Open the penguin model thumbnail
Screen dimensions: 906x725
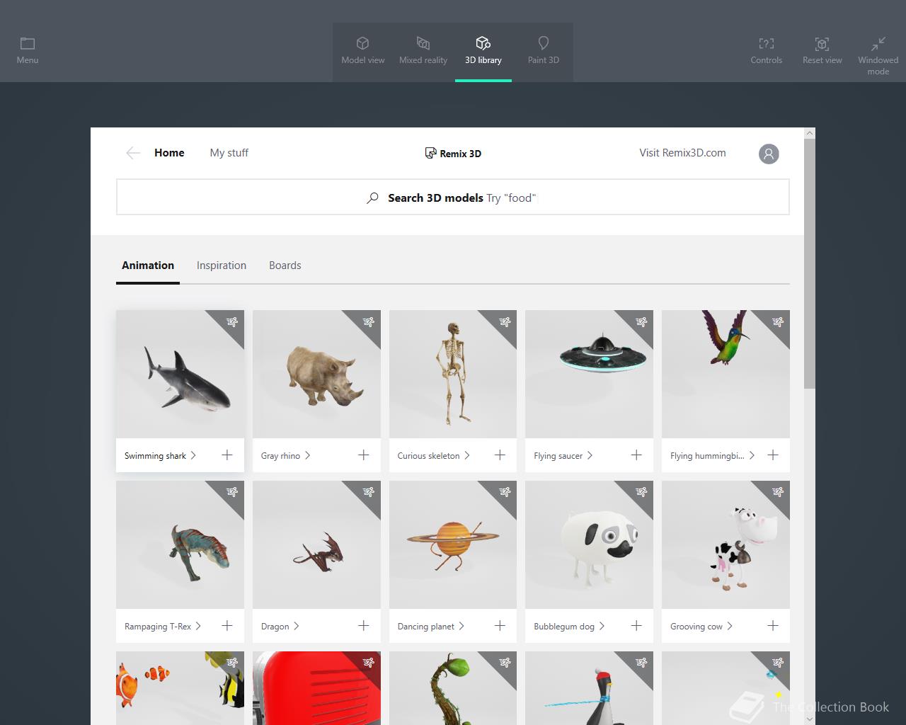tap(589, 688)
